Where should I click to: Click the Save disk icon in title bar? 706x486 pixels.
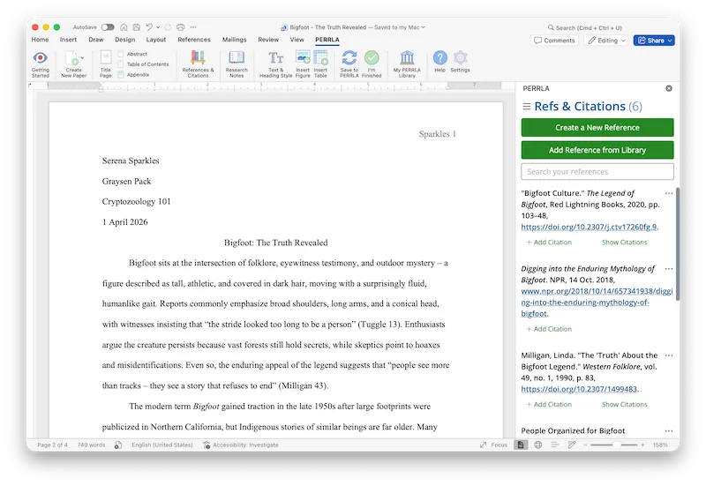pos(137,27)
